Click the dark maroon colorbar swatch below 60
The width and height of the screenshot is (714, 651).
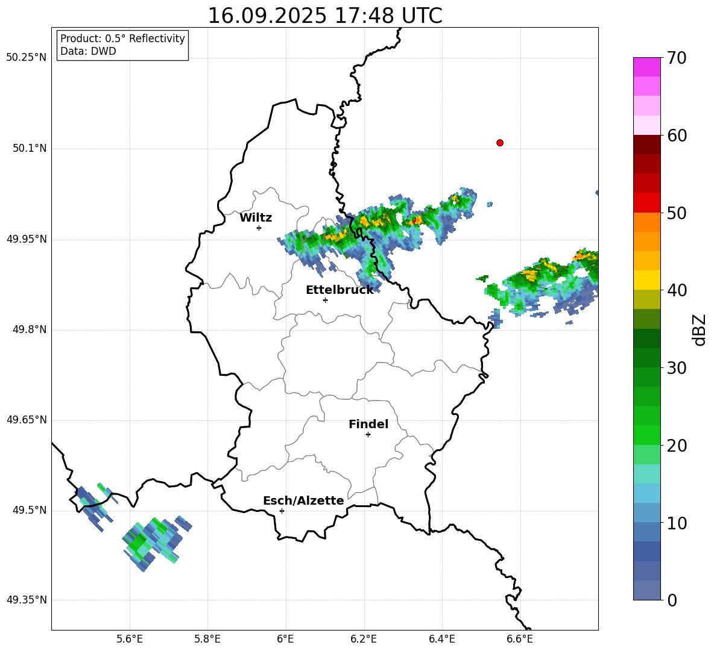pyautogui.click(x=646, y=145)
